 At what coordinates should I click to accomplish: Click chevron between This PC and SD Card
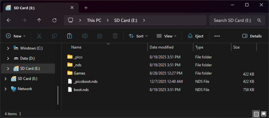coord(108,20)
